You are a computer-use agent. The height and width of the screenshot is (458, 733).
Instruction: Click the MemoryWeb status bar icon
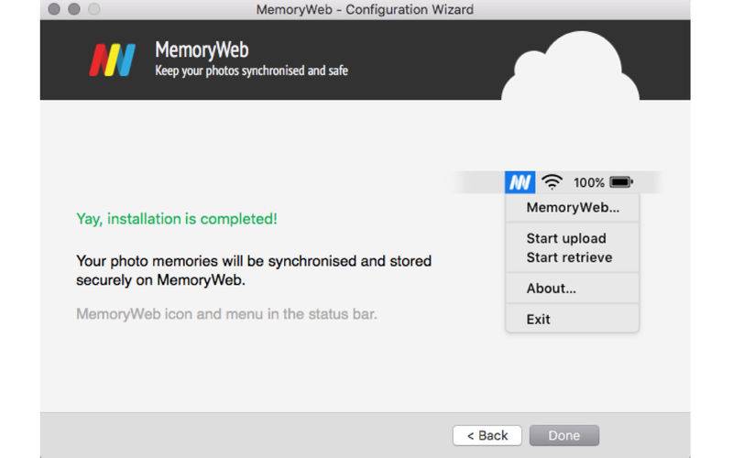[x=520, y=182]
